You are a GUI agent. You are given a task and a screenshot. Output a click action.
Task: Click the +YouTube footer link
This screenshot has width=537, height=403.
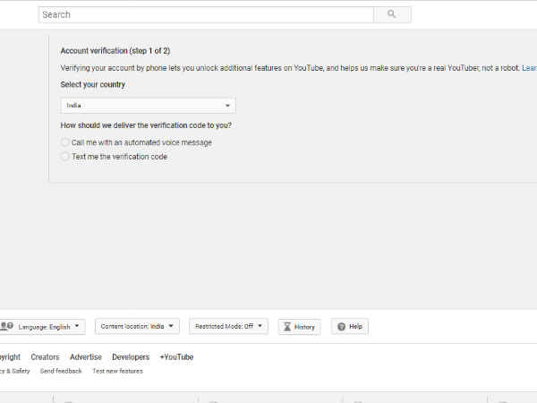pyautogui.click(x=176, y=357)
